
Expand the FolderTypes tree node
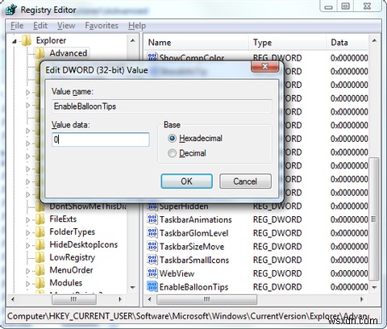(x=28, y=232)
